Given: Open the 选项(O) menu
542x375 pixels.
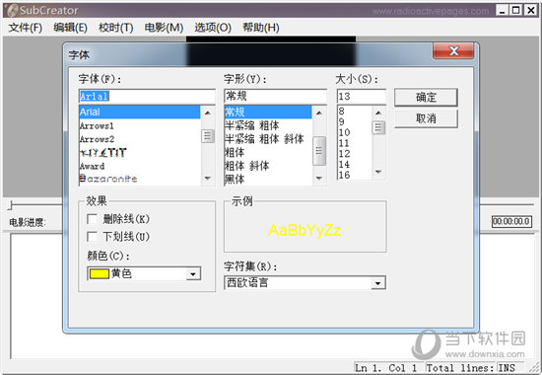Looking at the screenshot, I should click(x=213, y=28).
